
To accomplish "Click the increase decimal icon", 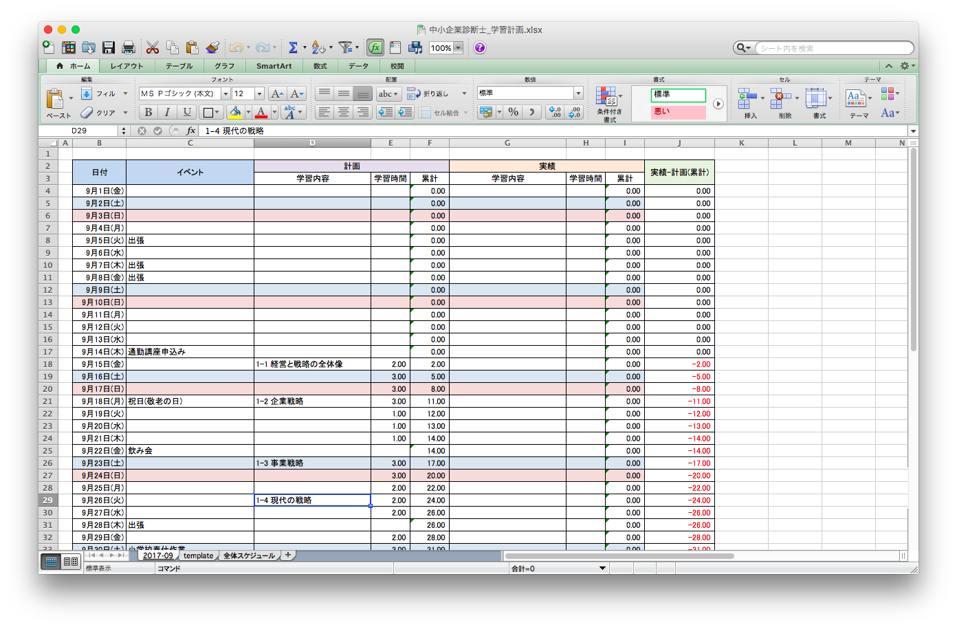I will click(555, 112).
